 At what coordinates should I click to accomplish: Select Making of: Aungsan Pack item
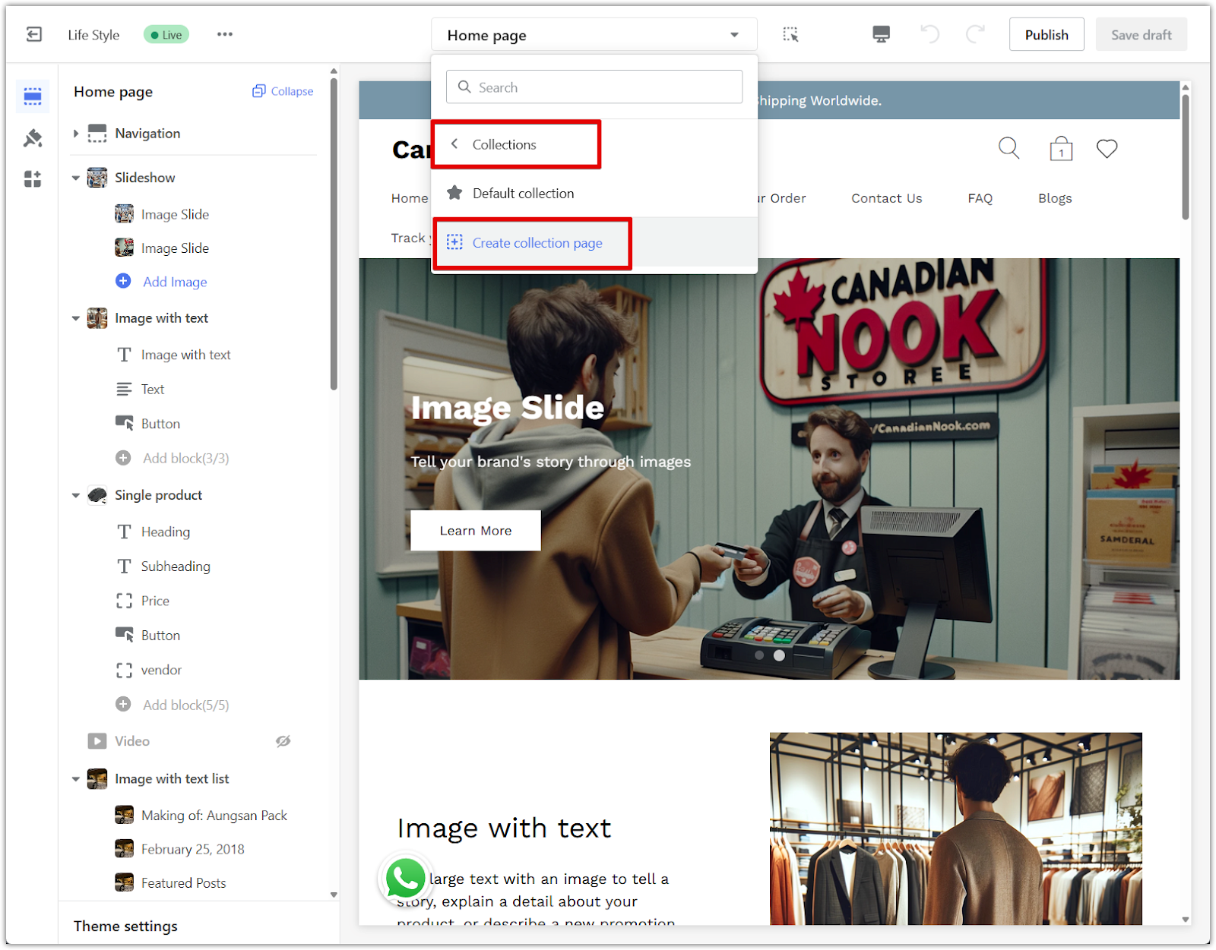[214, 816]
